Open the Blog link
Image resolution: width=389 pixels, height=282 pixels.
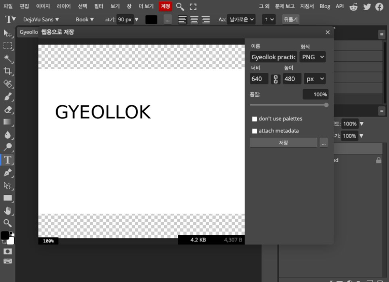pos(325,6)
